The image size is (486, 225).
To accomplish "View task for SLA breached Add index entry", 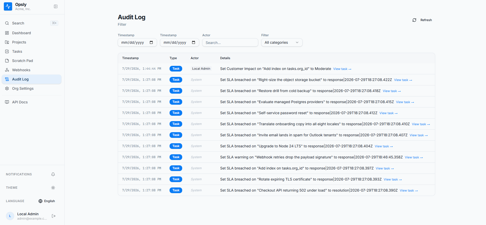I will tap(385, 168).
